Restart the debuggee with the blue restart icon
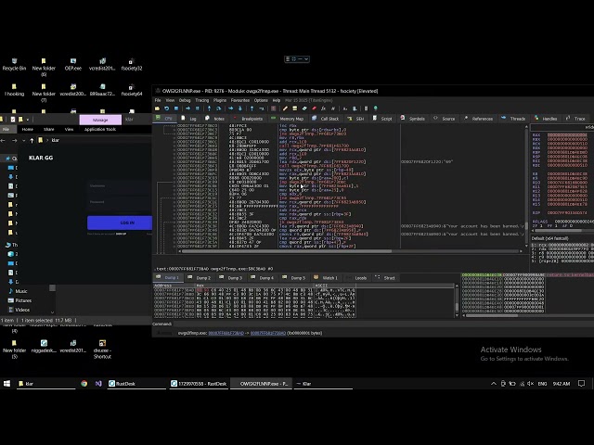Image resolution: width=594 pixels, height=445 pixels. (167, 108)
